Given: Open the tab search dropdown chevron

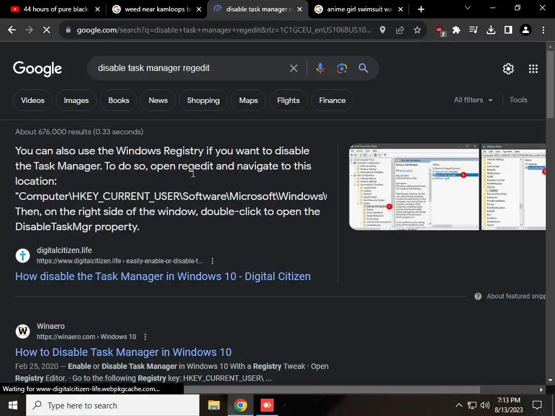Looking at the screenshot, I should tap(468, 8).
